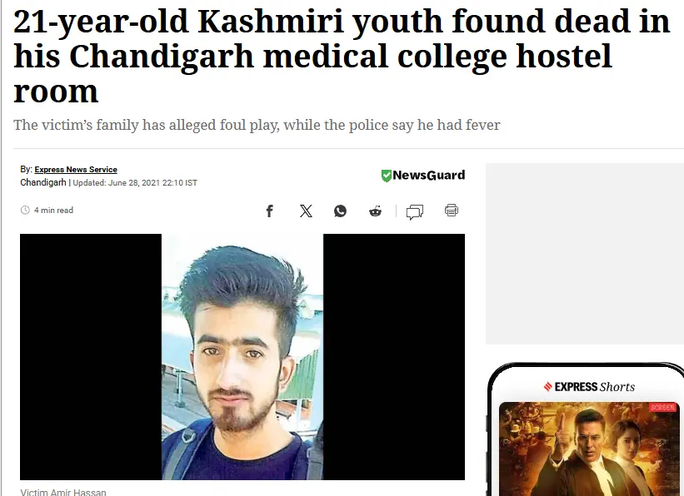Click the article headline text
The image size is (684, 496).
point(342,57)
